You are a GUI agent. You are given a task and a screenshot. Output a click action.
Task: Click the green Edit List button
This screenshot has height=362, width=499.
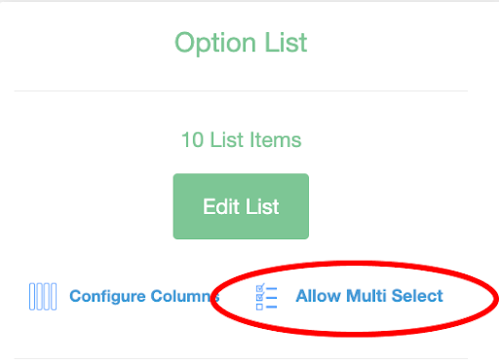(x=241, y=206)
